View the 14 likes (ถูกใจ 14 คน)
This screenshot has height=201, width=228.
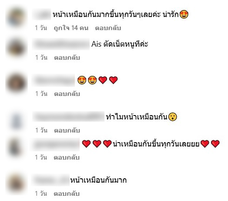(x=71, y=28)
